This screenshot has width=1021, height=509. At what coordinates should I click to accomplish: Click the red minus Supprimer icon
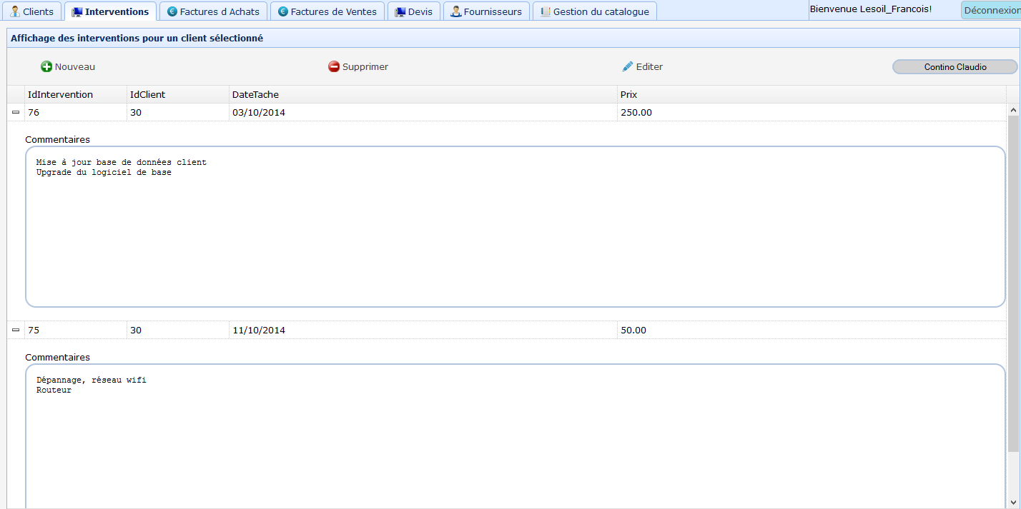pos(334,66)
